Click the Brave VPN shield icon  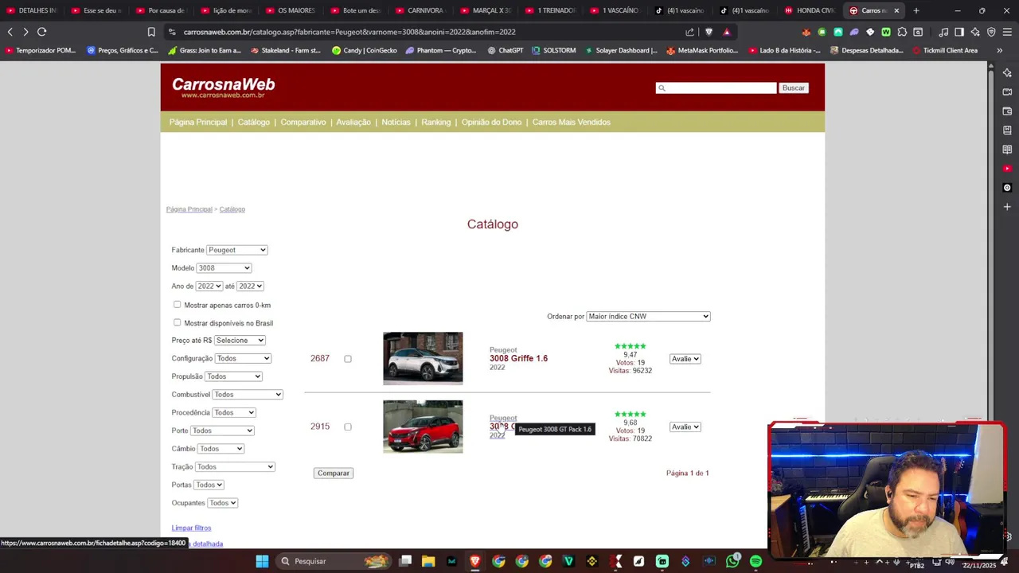pos(991,32)
